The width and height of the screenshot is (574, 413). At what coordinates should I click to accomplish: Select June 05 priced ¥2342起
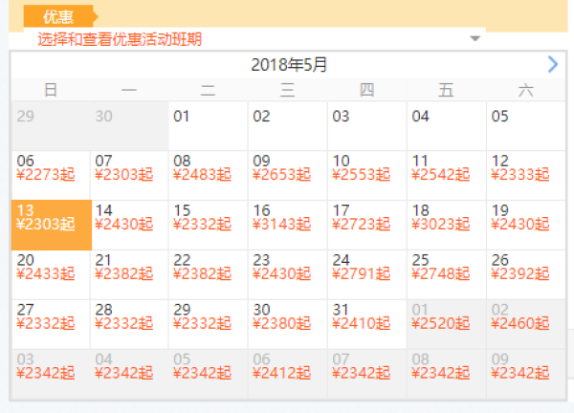click(209, 374)
